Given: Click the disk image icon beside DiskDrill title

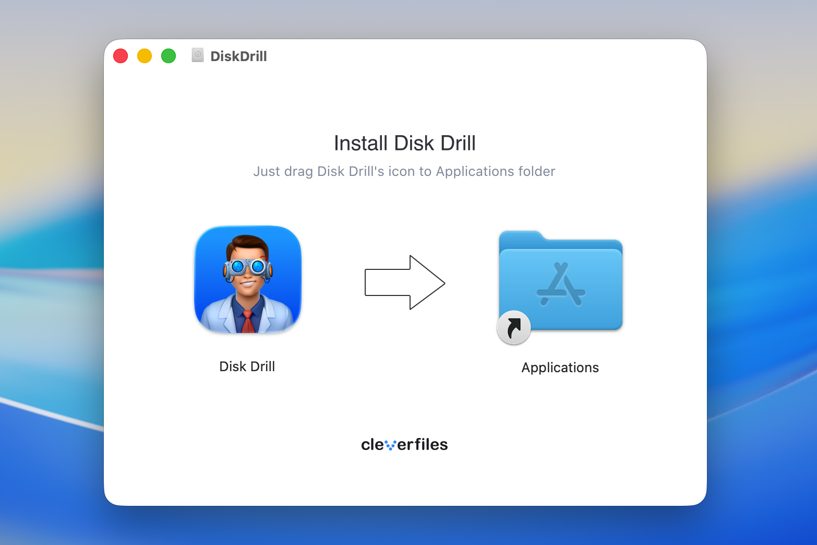Looking at the screenshot, I should click(x=198, y=55).
